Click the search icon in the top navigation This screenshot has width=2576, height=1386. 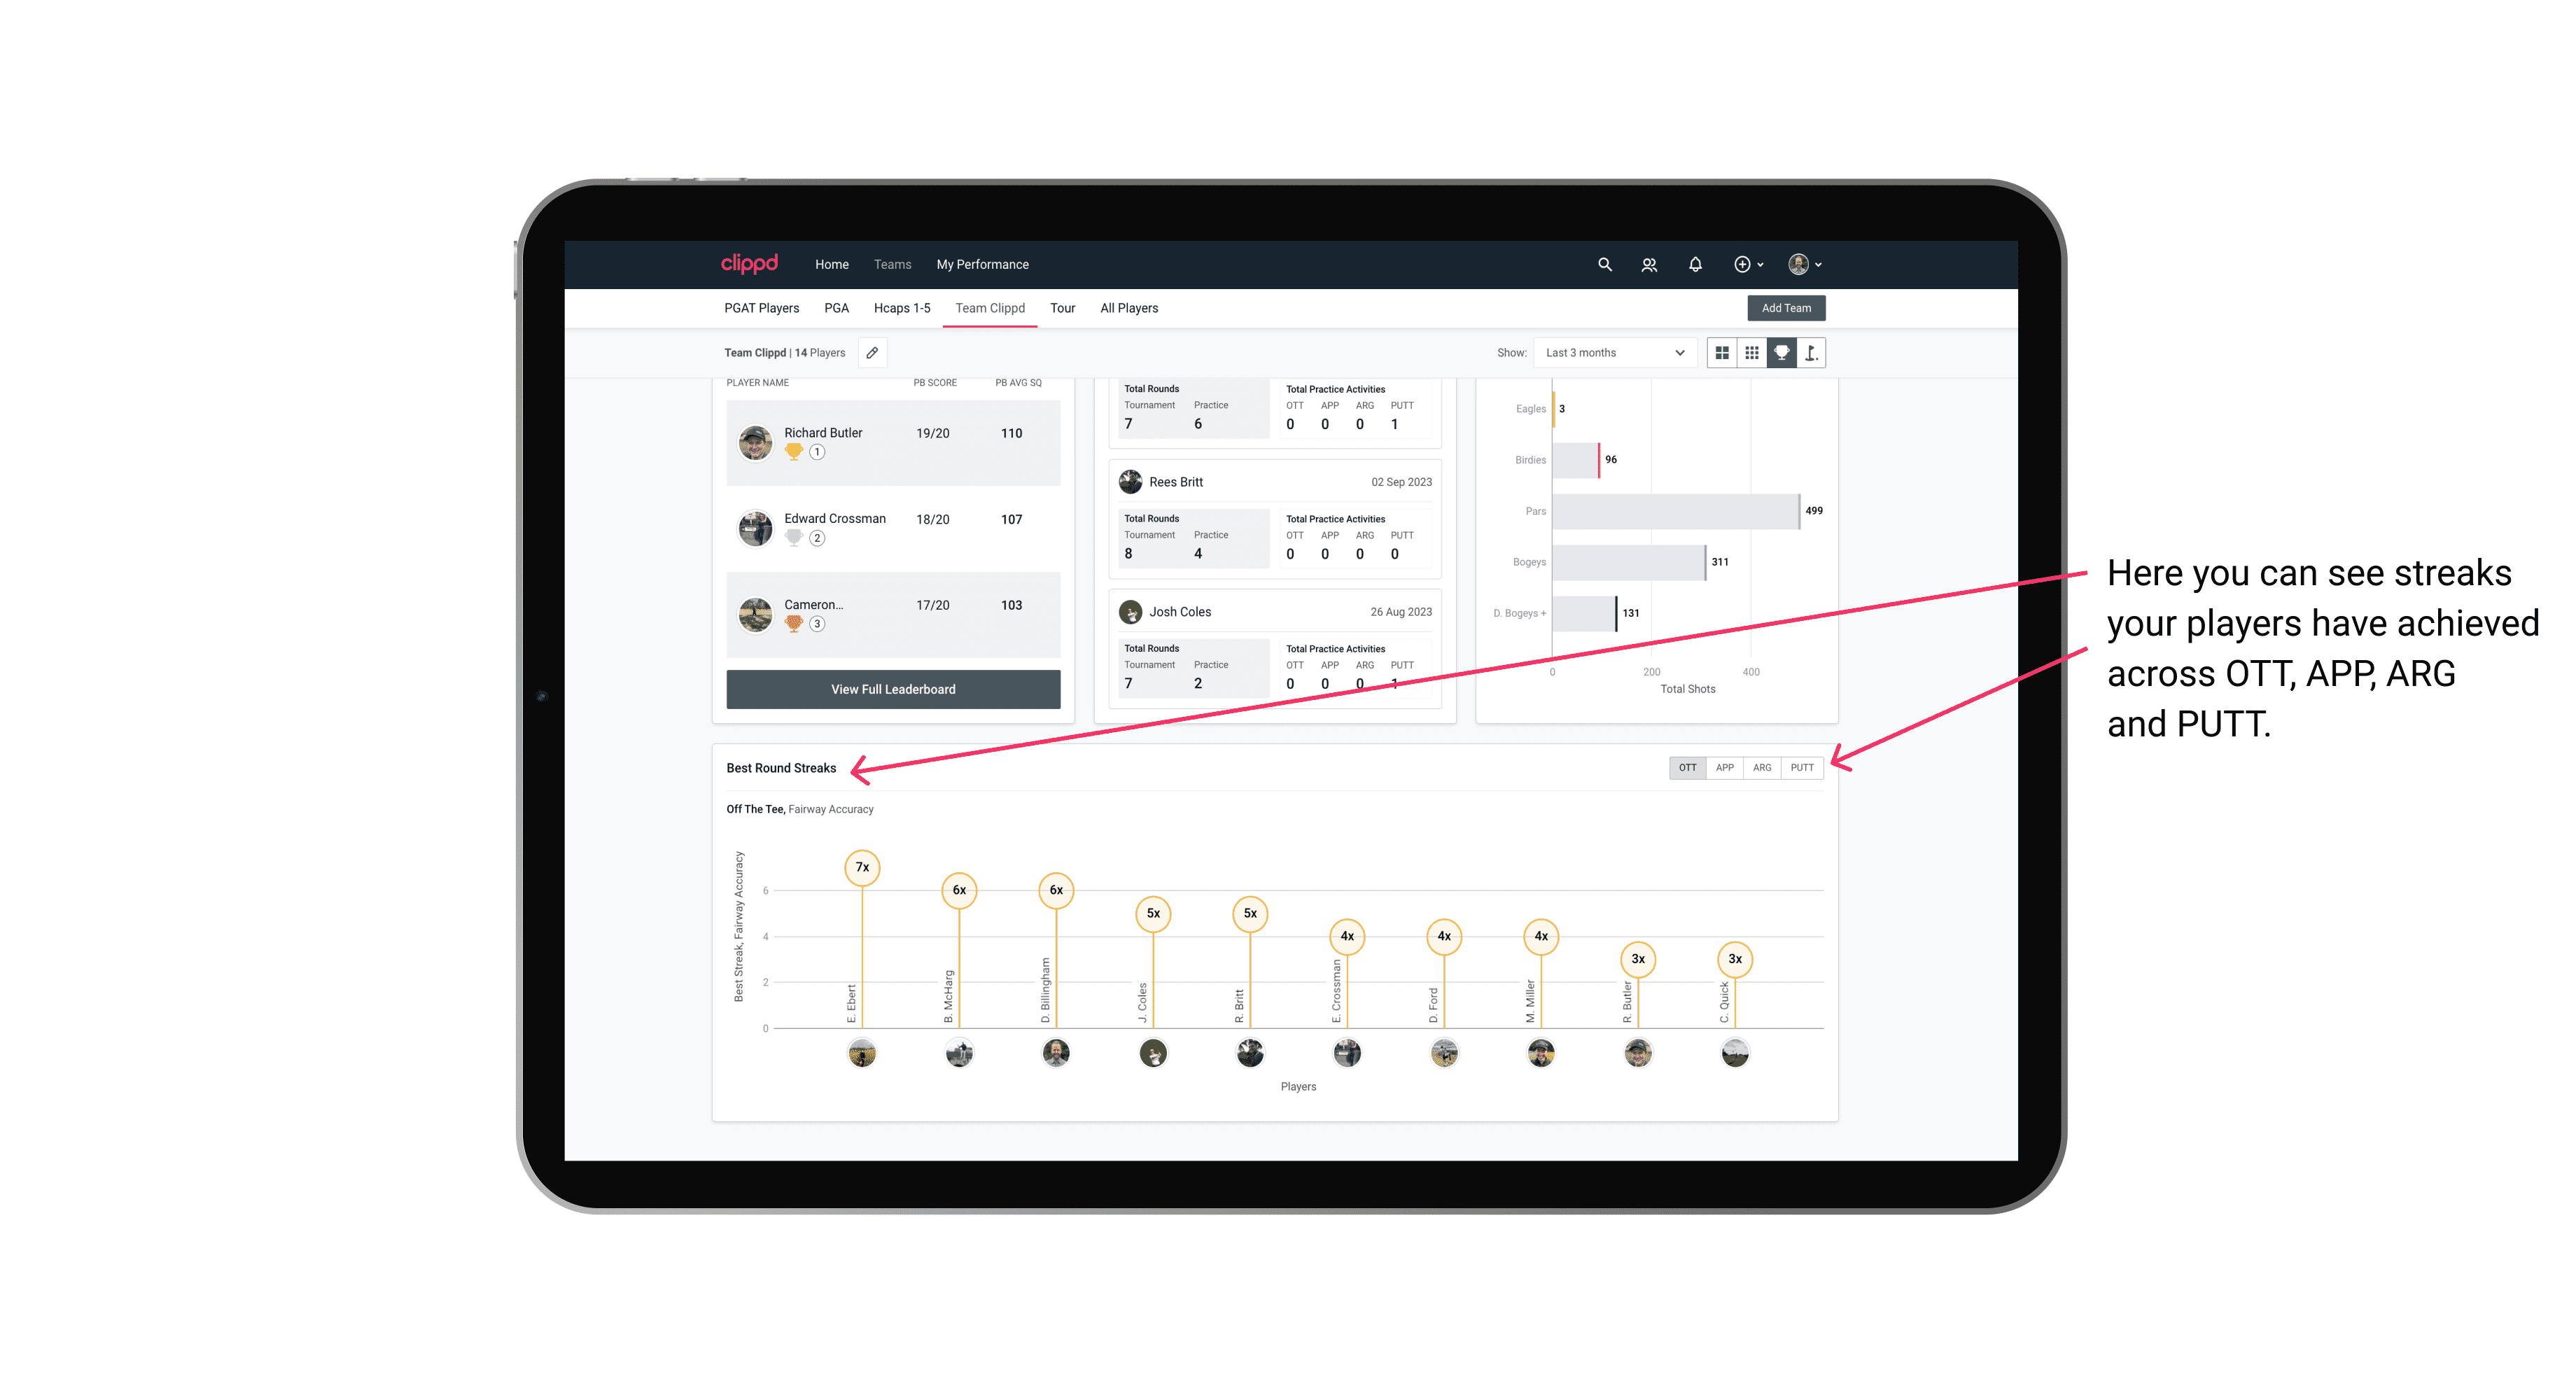pyautogui.click(x=1604, y=265)
